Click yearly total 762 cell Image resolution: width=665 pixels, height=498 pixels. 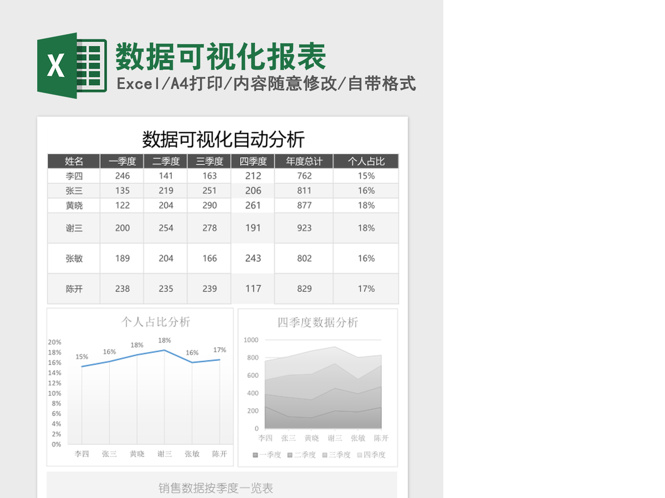tap(304, 176)
